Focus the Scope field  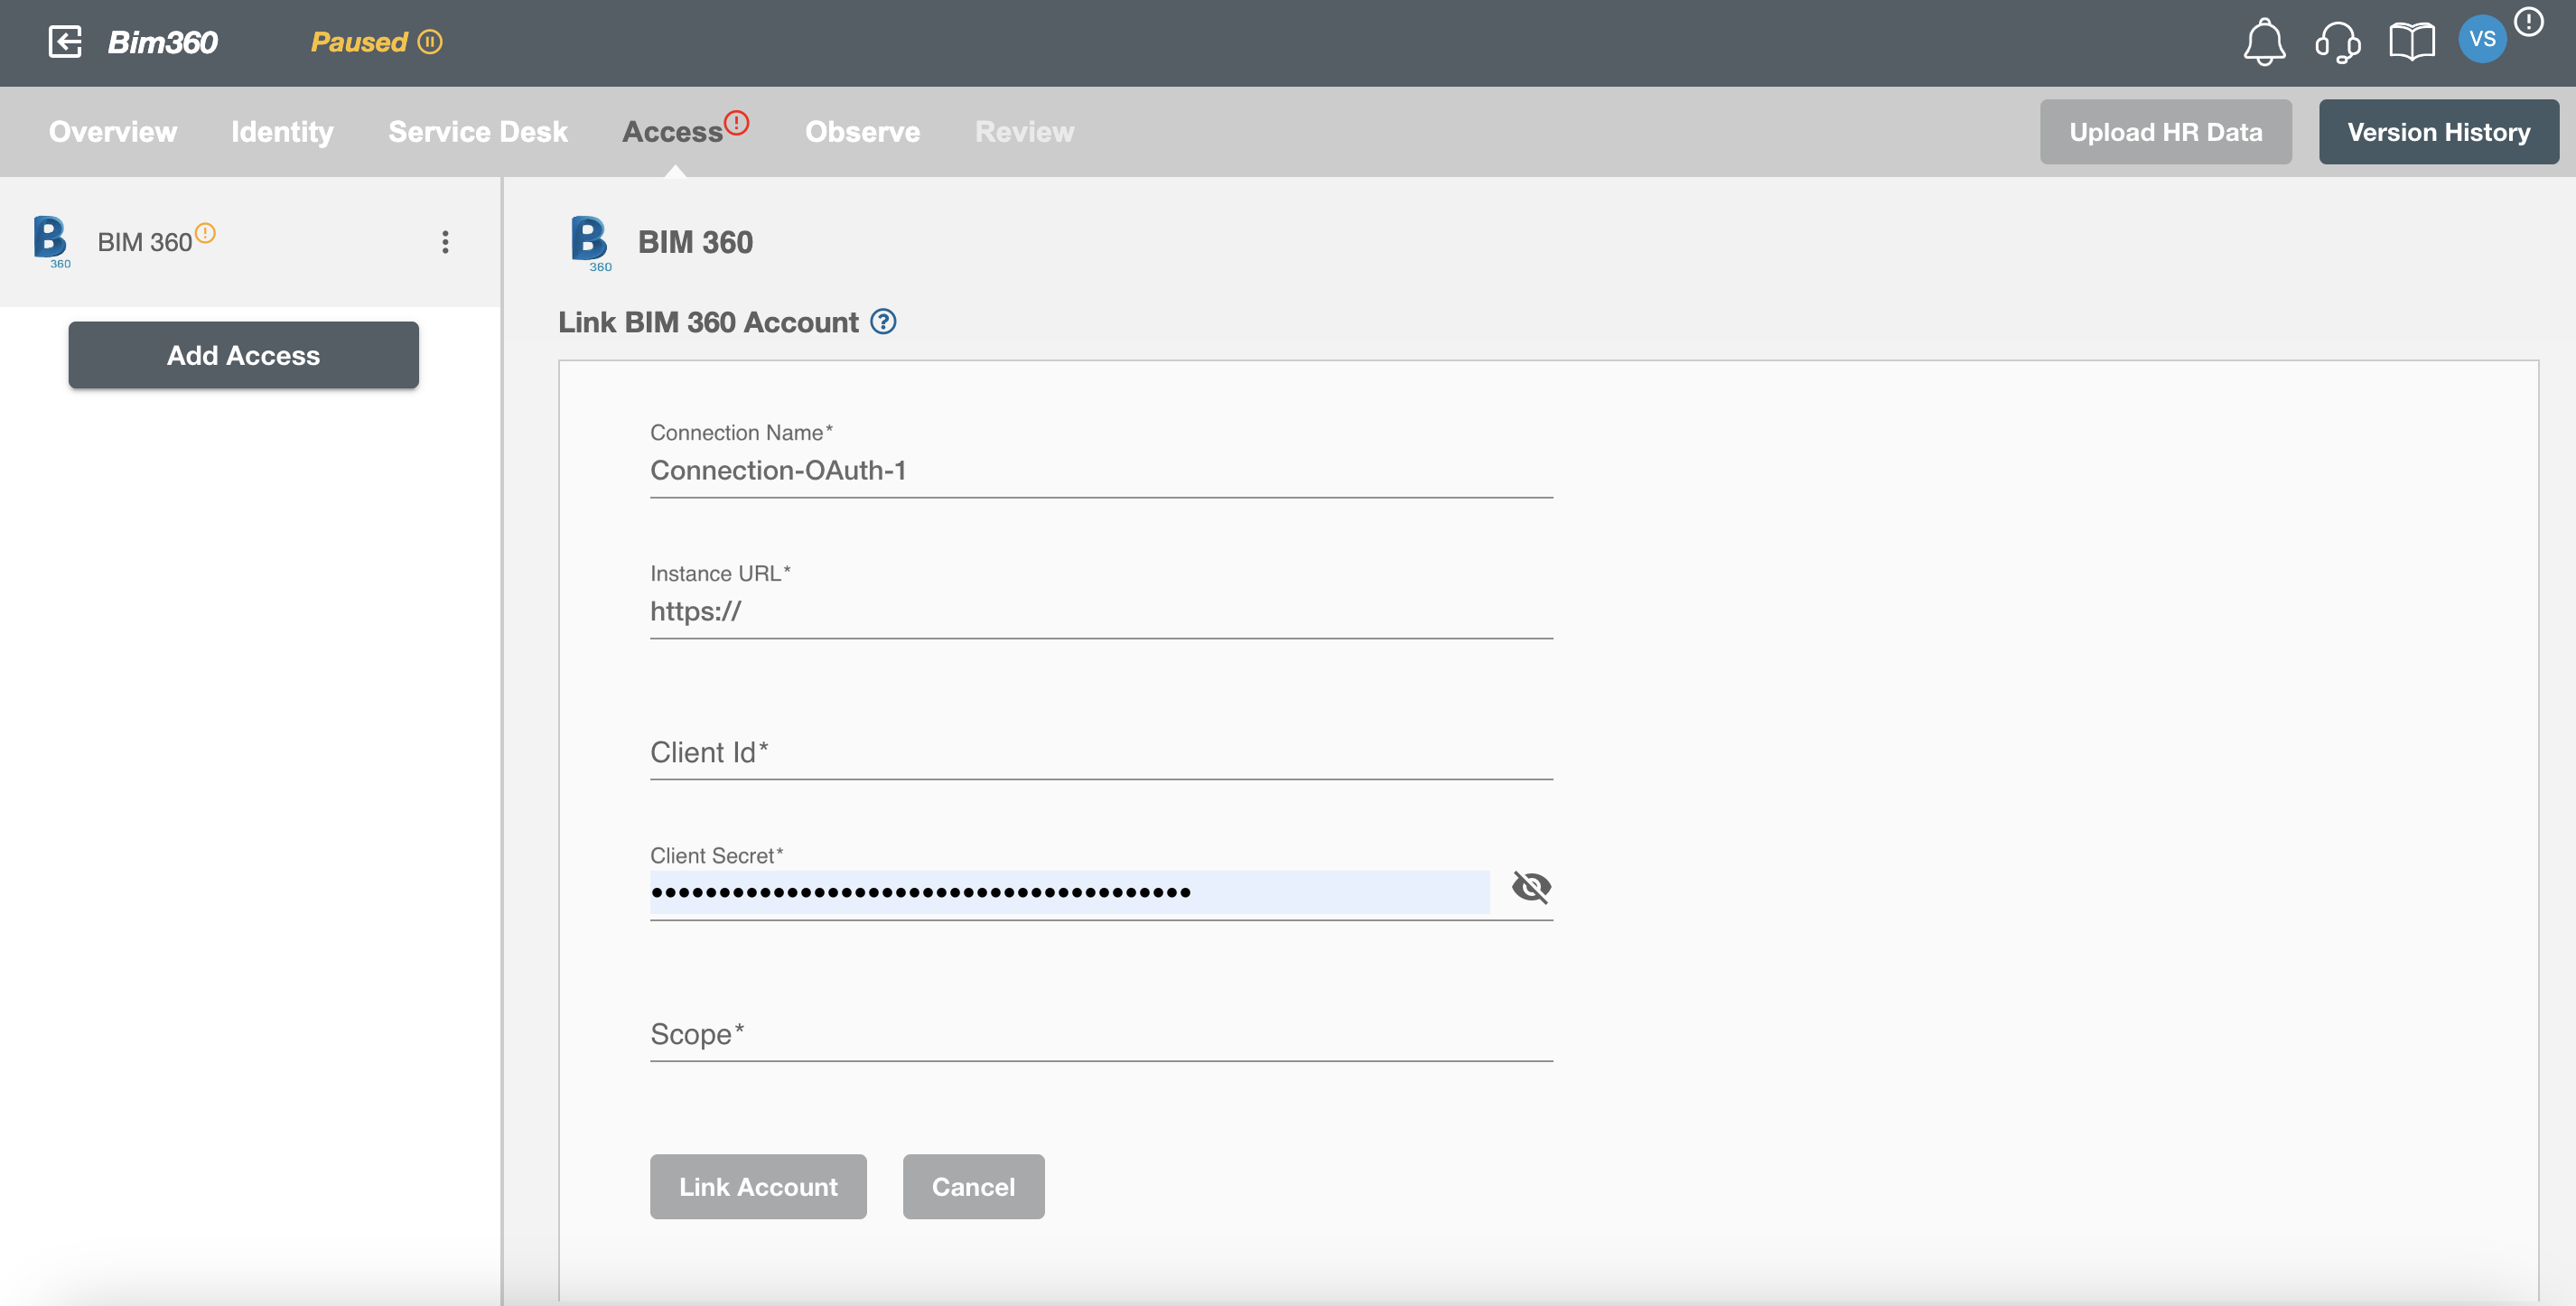(x=1101, y=1034)
